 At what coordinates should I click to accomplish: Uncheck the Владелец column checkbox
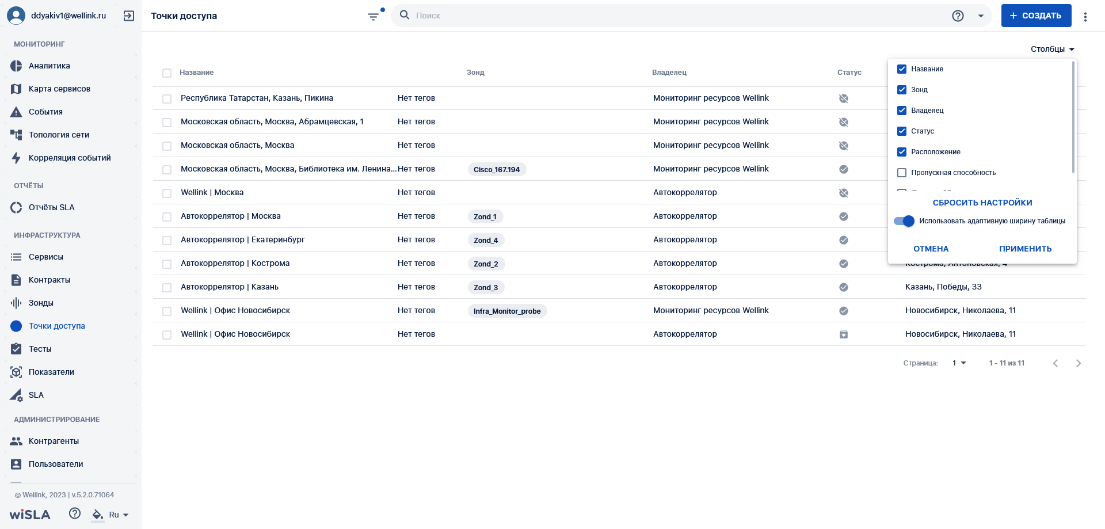pos(902,111)
